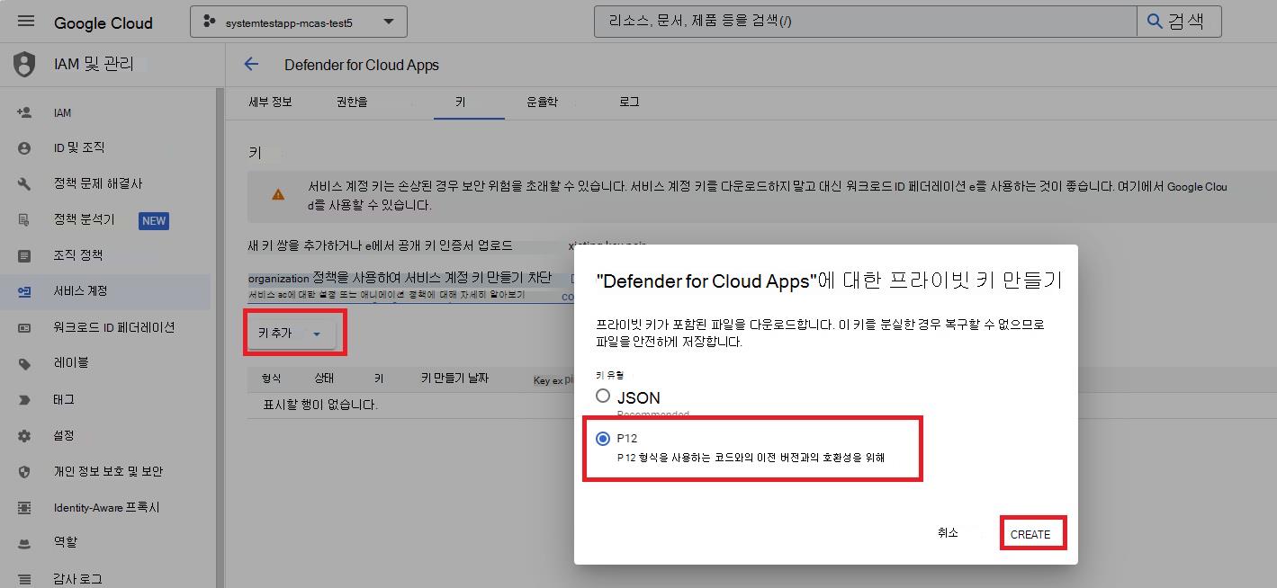Click the 취소 cancel button
The height and width of the screenshot is (588, 1277).
click(x=948, y=533)
